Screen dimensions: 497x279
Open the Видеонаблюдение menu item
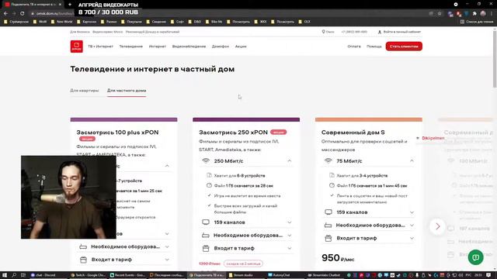pyautogui.click(x=189, y=46)
